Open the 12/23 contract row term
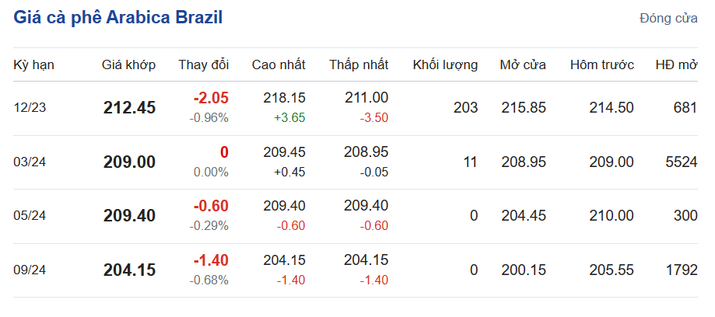The image size is (715, 317). (x=30, y=108)
